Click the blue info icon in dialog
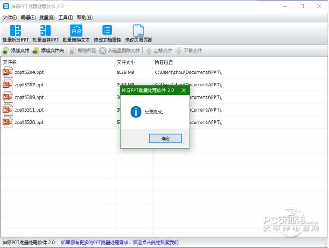The width and height of the screenshot is (329, 248). [x=136, y=112]
